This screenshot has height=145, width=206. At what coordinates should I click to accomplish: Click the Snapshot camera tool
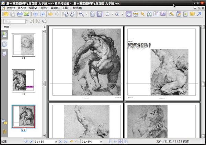pos(163,14)
